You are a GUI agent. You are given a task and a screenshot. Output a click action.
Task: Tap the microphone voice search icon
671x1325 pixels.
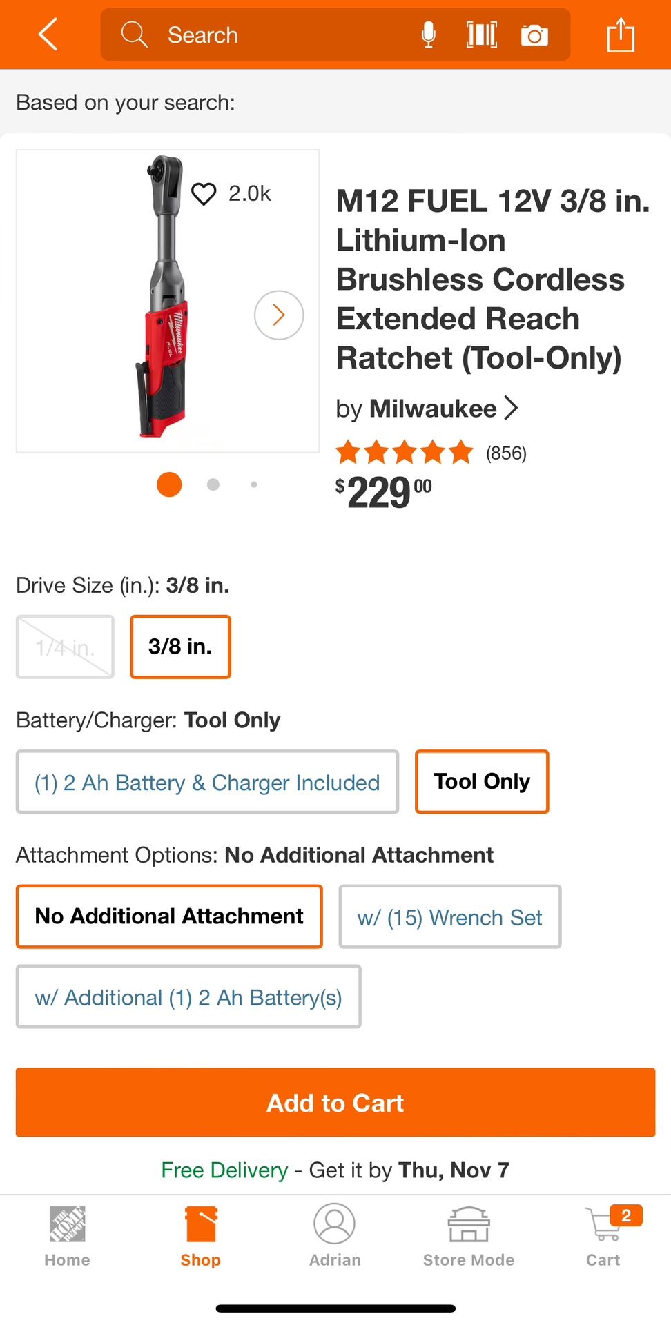428,35
